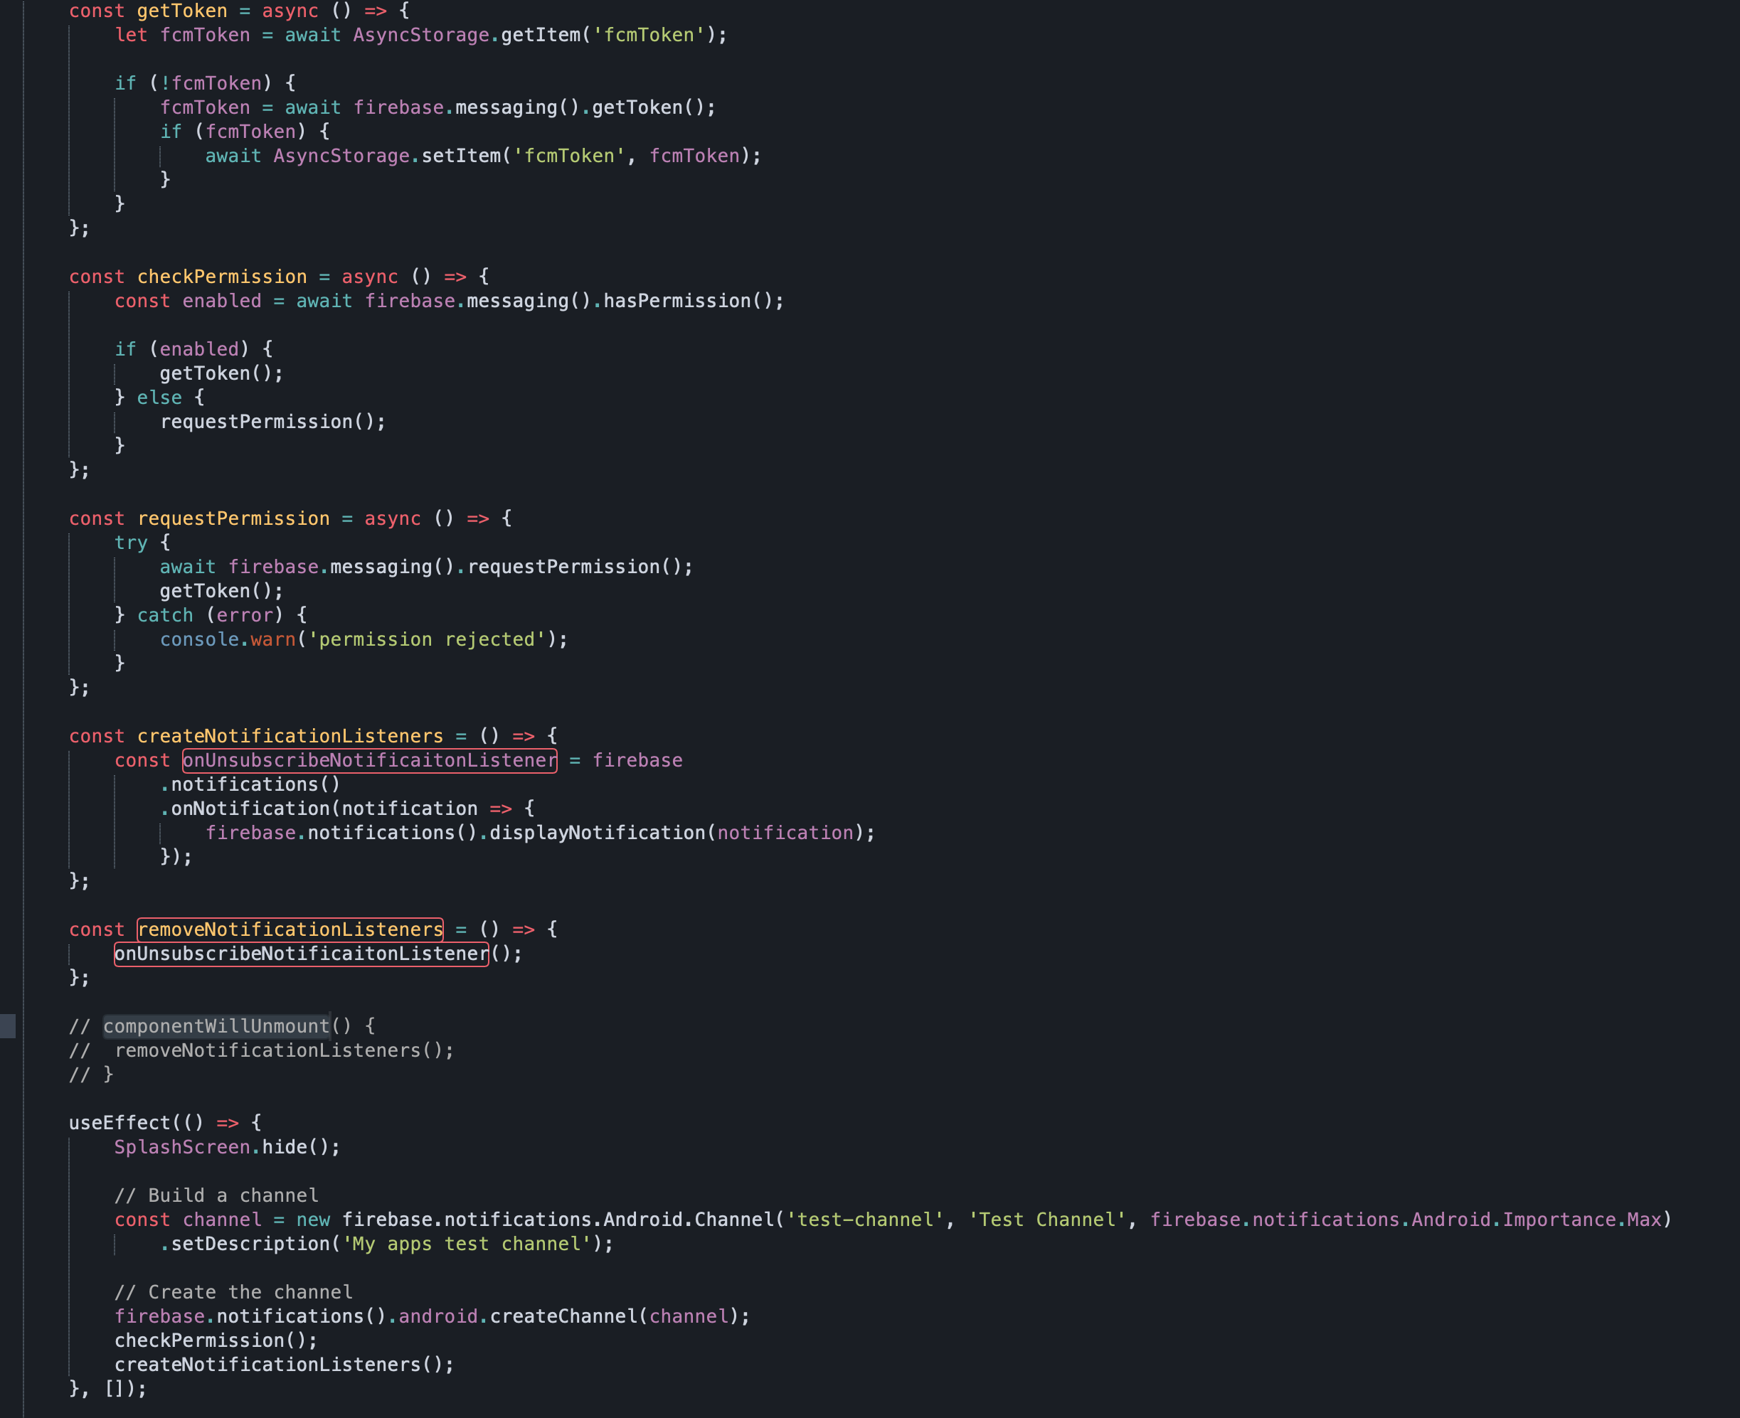
Task: Click the gutter marker beside componentWillUnmount line
Action: click(7, 1026)
